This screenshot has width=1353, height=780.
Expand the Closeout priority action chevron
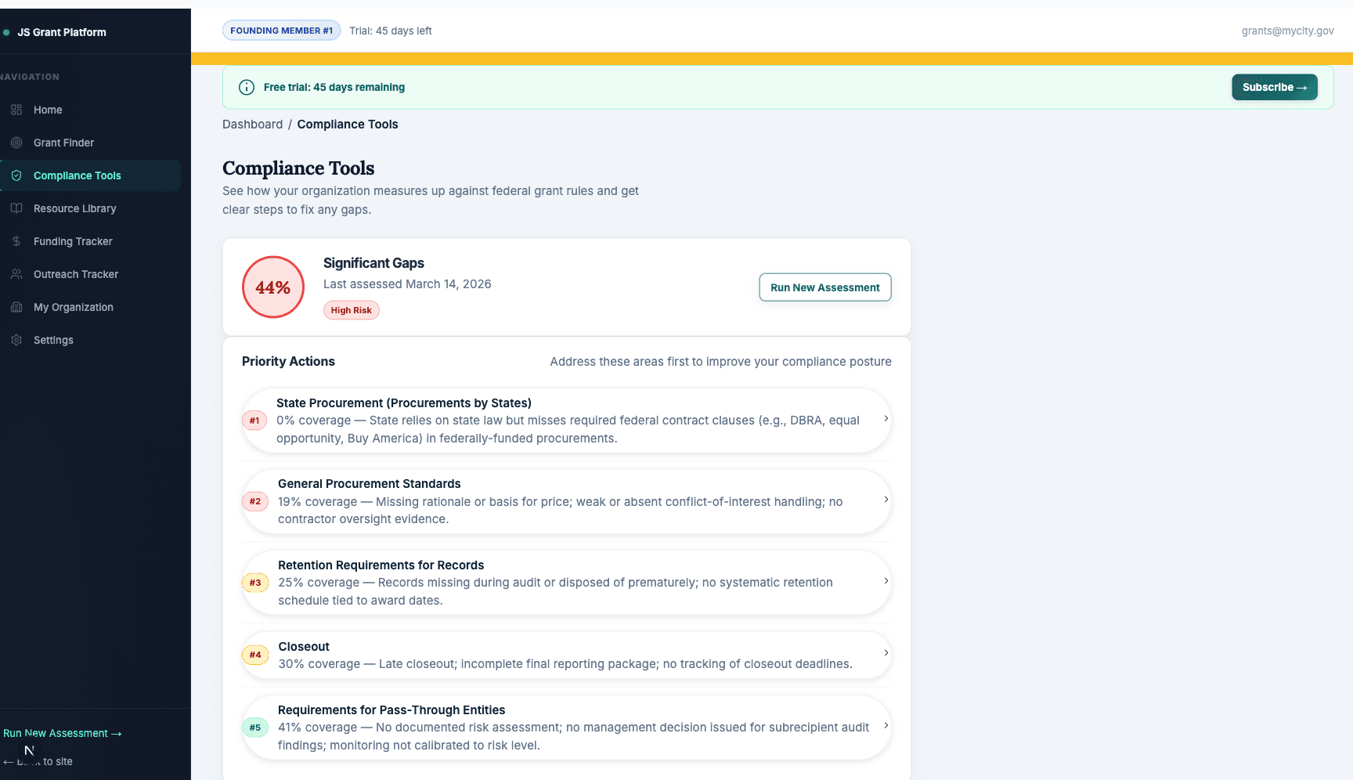coord(886,652)
